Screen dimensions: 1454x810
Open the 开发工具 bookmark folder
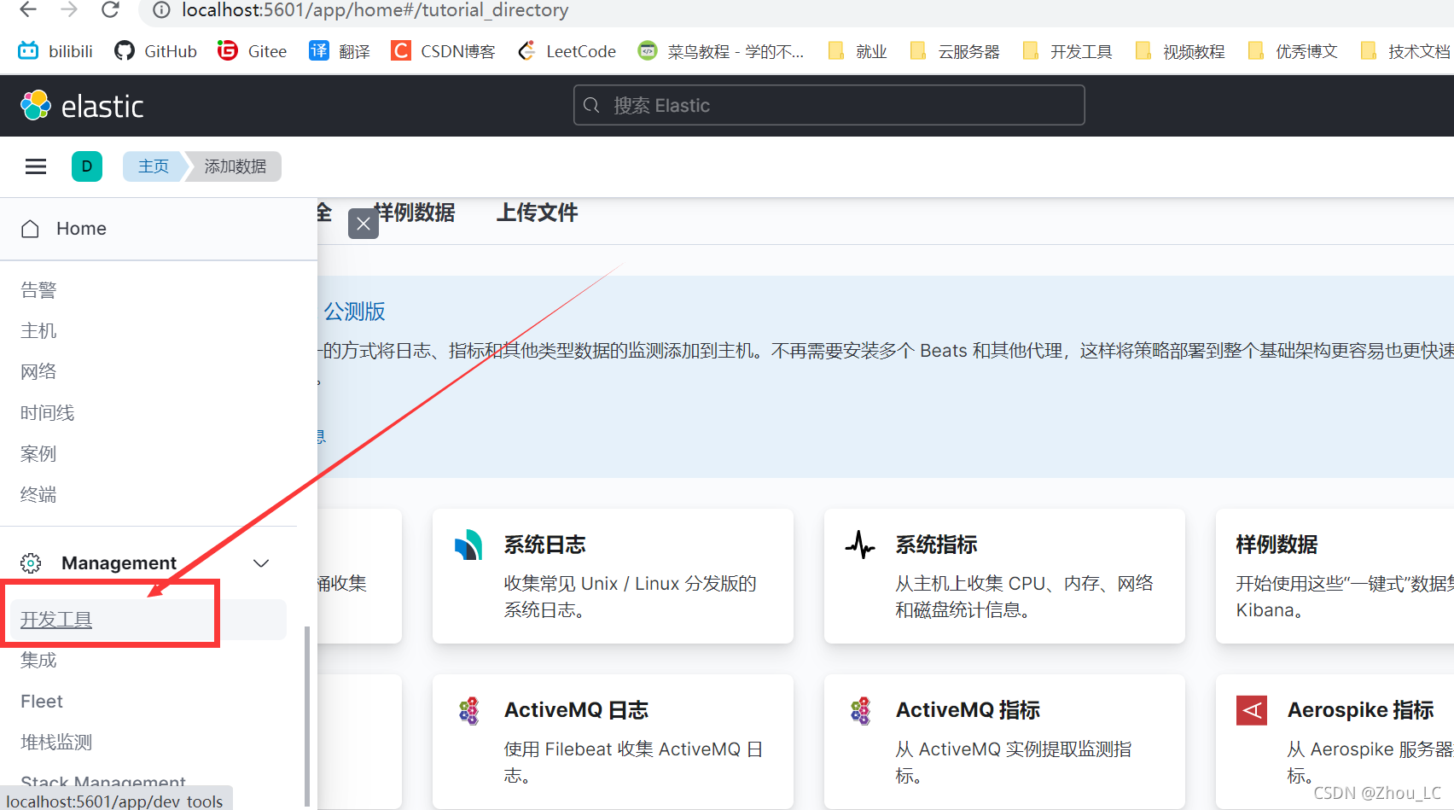[1067, 51]
